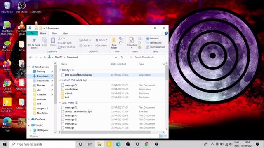The height and width of the screenshot is (148, 264).
Task: Open the notification center icon
Action: click(x=257, y=144)
